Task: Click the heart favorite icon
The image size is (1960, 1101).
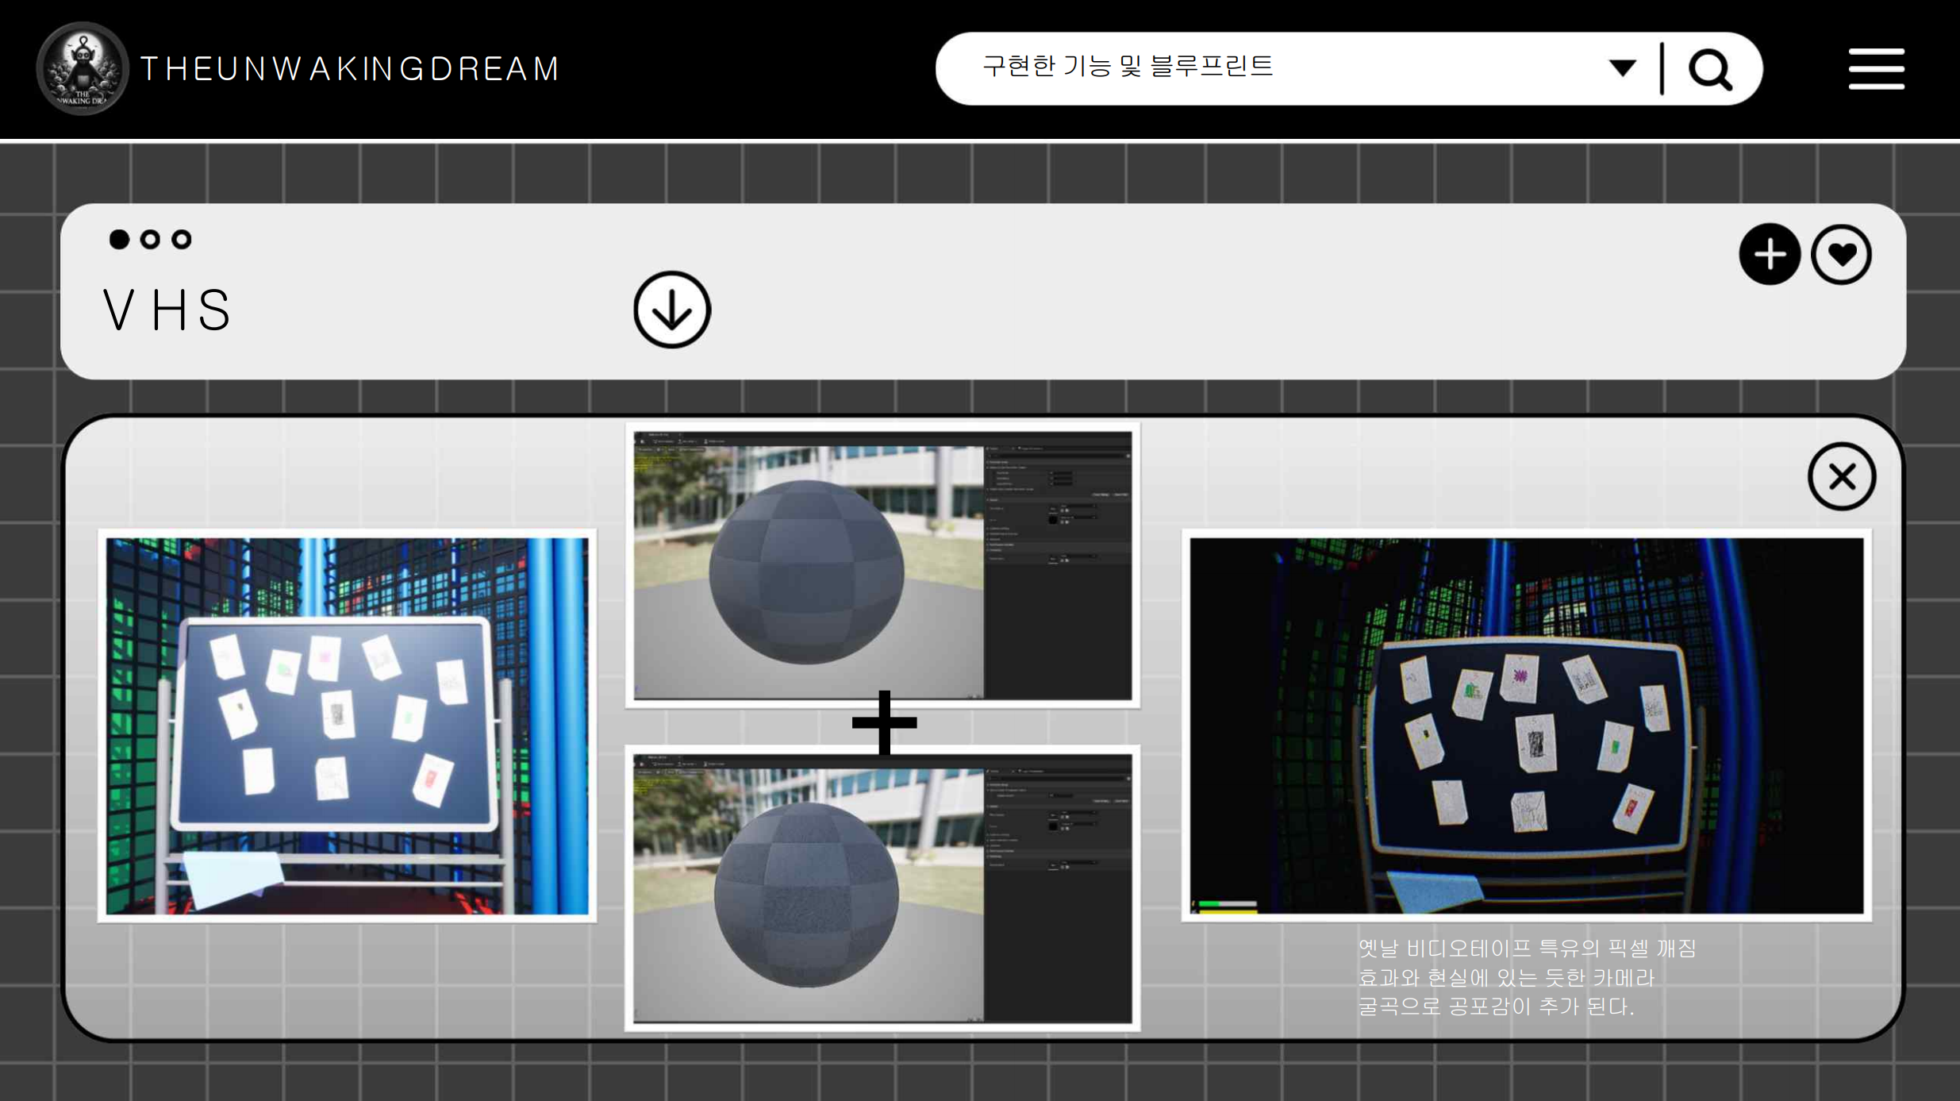Action: tap(1841, 255)
